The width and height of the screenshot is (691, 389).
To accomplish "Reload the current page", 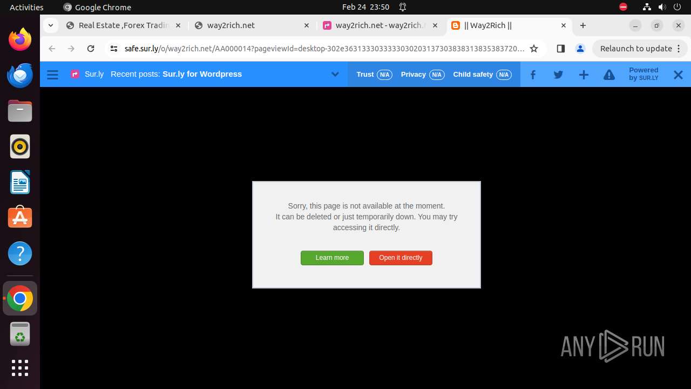I will click(x=91, y=49).
